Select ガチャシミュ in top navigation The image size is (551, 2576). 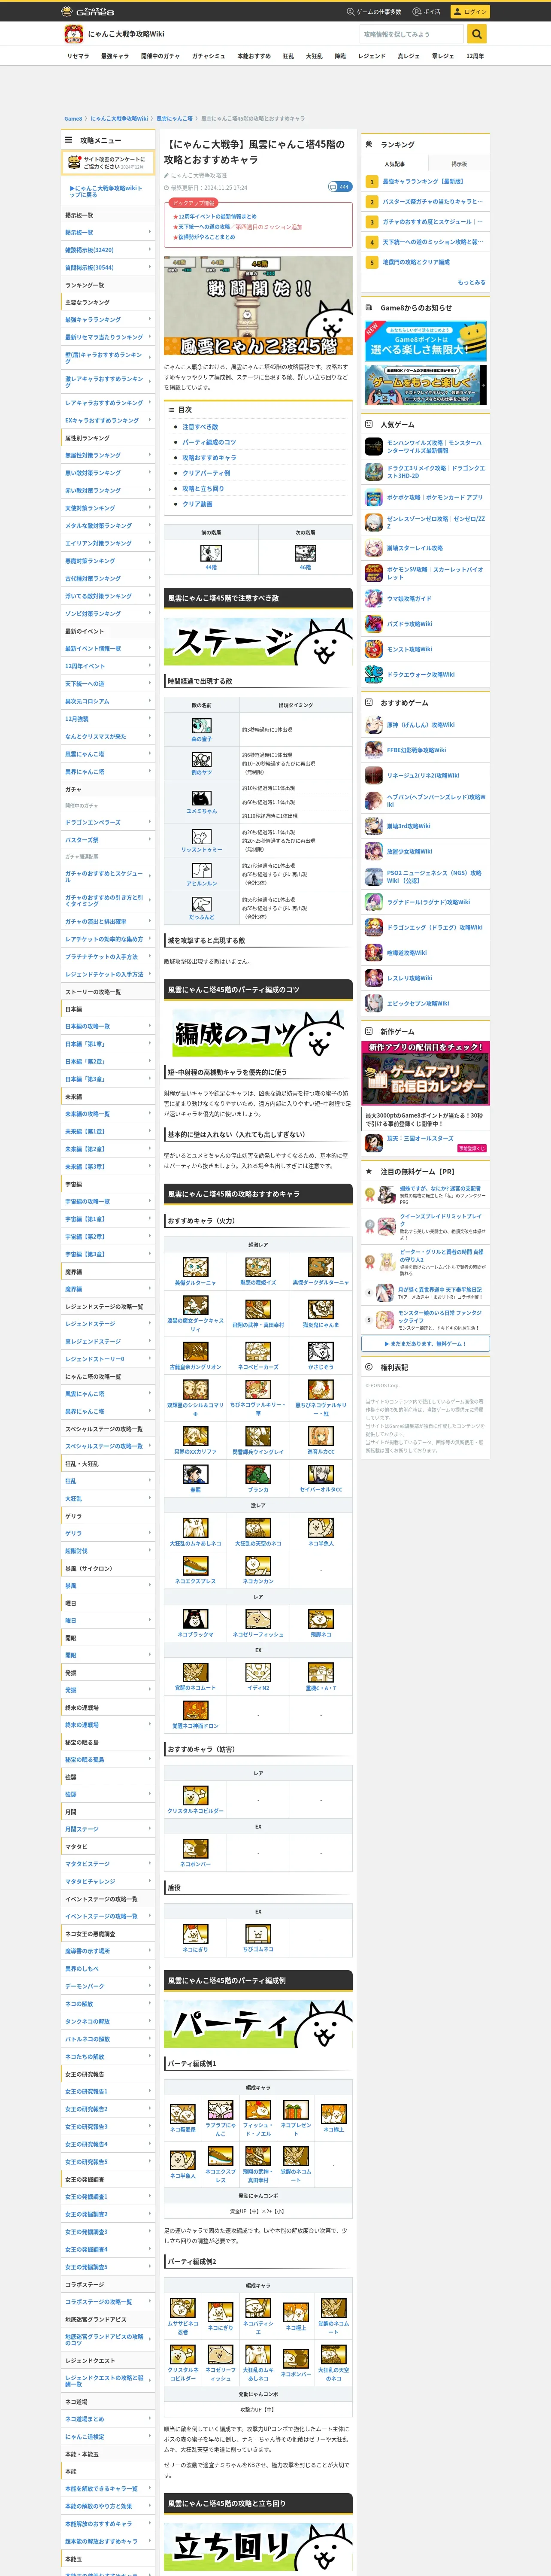pyautogui.click(x=209, y=56)
